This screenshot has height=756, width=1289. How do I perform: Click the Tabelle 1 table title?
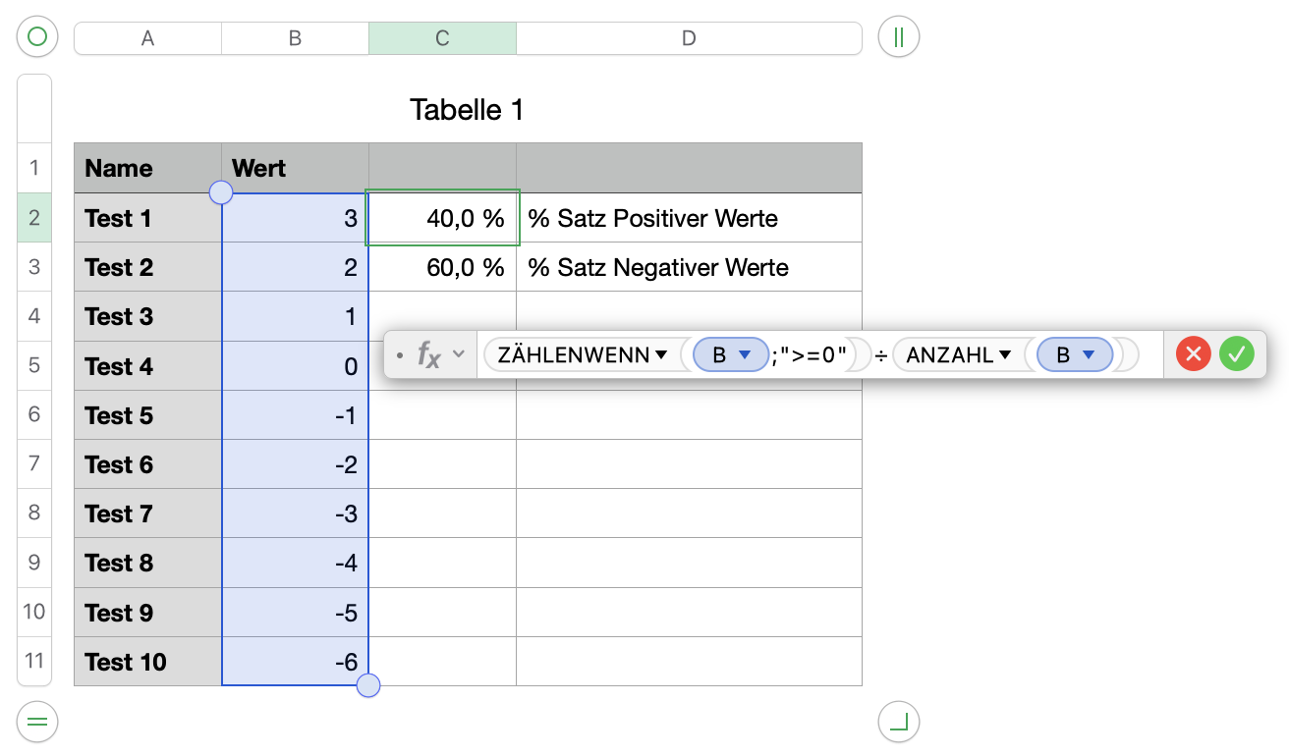click(467, 110)
